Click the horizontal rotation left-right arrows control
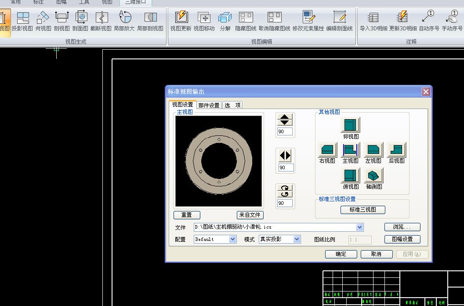This screenshot has width=464, height=306. coord(285,155)
